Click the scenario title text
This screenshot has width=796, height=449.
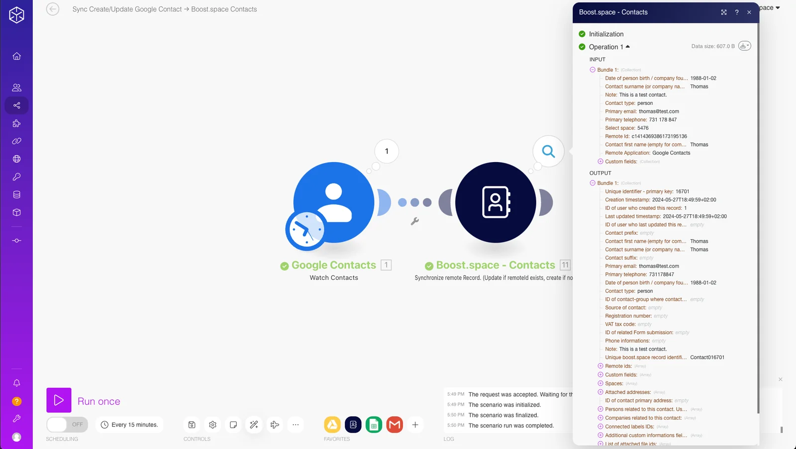point(165,9)
